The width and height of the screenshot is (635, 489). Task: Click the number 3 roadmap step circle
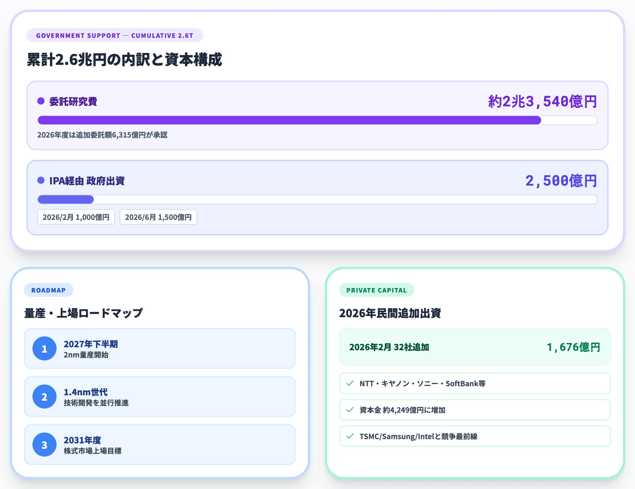click(44, 445)
